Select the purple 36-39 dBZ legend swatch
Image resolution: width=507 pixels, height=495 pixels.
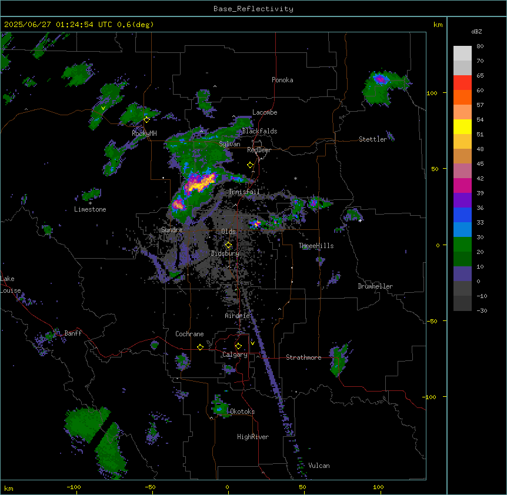[x=462, y=200]
